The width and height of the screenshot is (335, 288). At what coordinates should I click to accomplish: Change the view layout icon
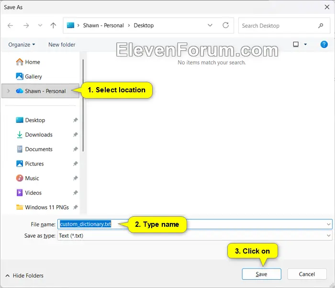tap(296, 44)
